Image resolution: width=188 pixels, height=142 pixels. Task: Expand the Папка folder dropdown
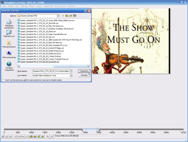click(58, 16)
